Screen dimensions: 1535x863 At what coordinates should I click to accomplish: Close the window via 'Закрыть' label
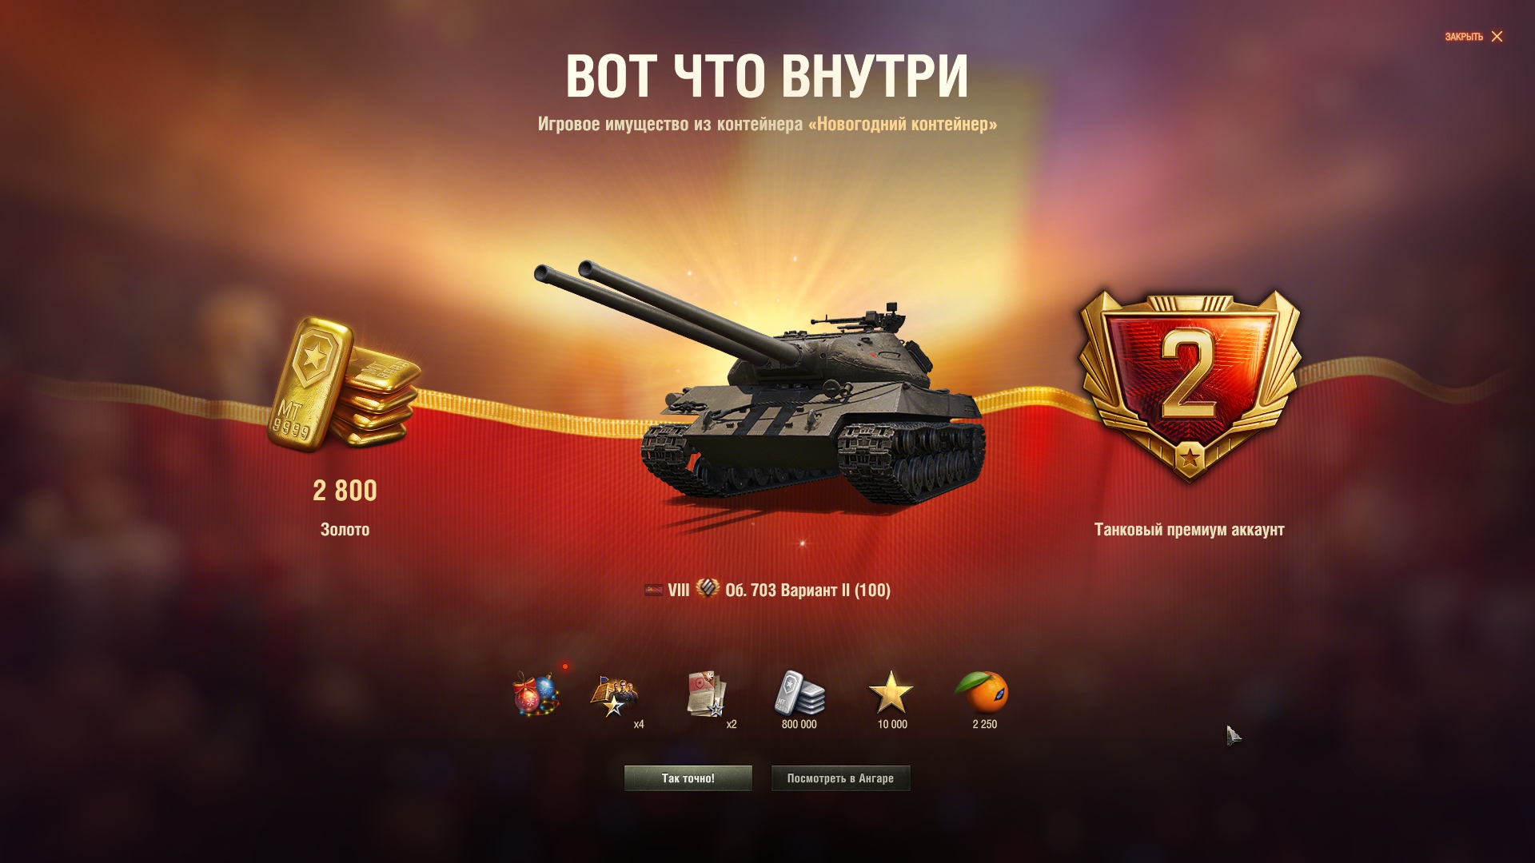pyautogui.click(x=1464, y=37)
